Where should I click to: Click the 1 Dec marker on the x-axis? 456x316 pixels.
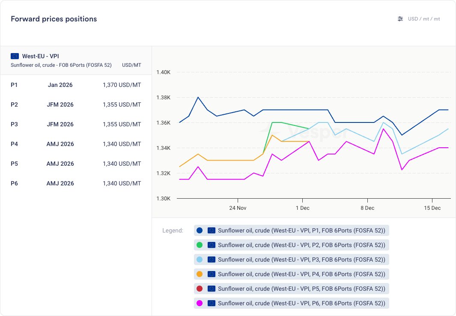pyautogui.click(x=302, y=208)
